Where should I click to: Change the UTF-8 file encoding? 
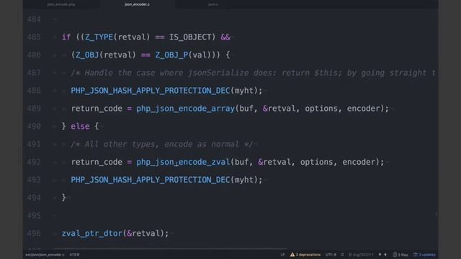331,255
